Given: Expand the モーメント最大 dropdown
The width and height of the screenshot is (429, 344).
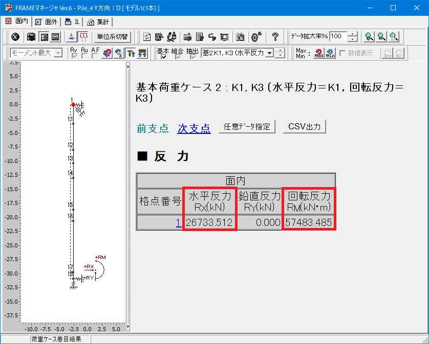Looking at the screenshot, I should (x=58, y=53).
